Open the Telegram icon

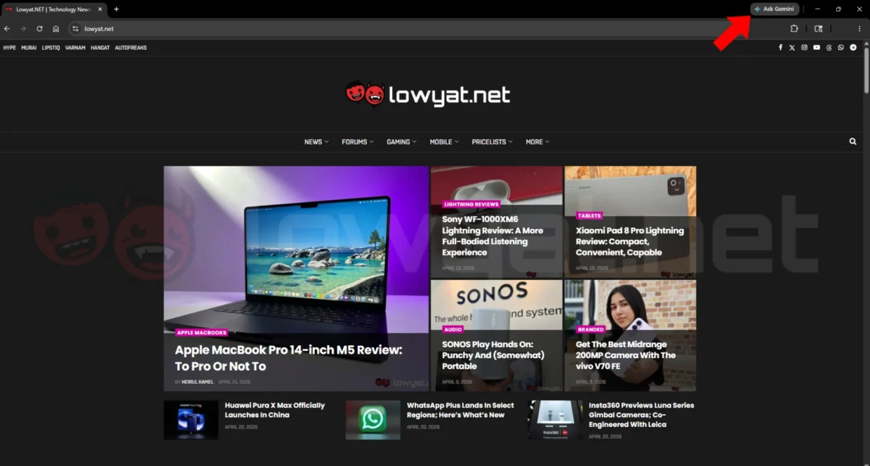(853, 47)
